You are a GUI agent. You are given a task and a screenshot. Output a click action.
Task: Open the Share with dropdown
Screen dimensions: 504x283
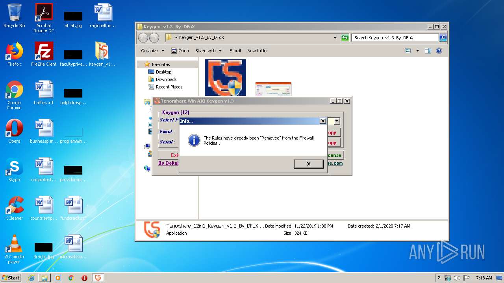[x=208, y=51]
